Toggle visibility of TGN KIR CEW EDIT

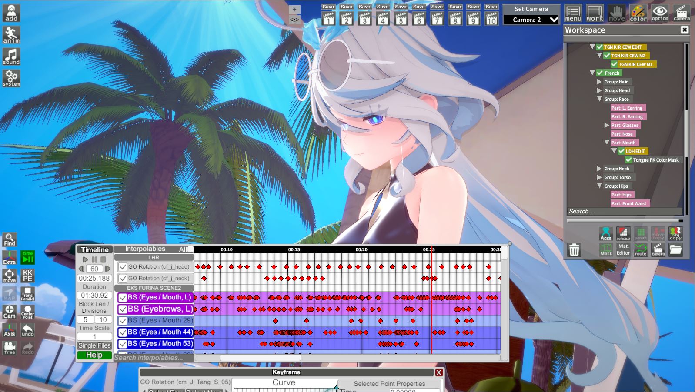(600, 47)
